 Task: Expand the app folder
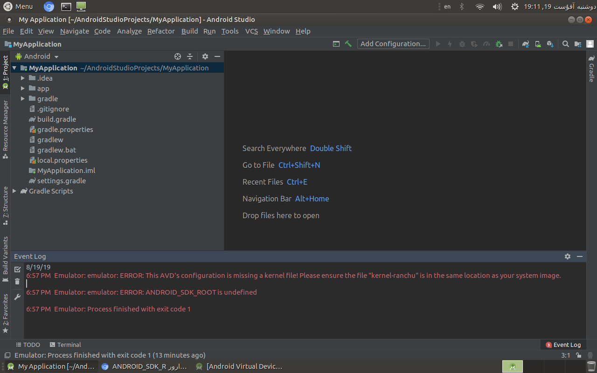tap(23, 89)
